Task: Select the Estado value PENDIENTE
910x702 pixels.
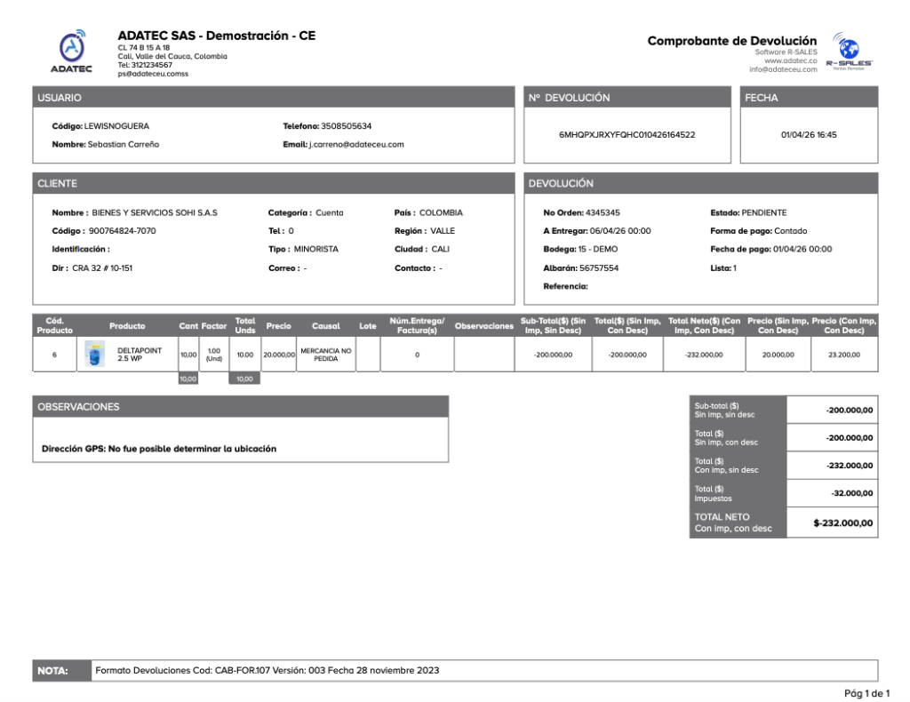Action: pos(764,213)
